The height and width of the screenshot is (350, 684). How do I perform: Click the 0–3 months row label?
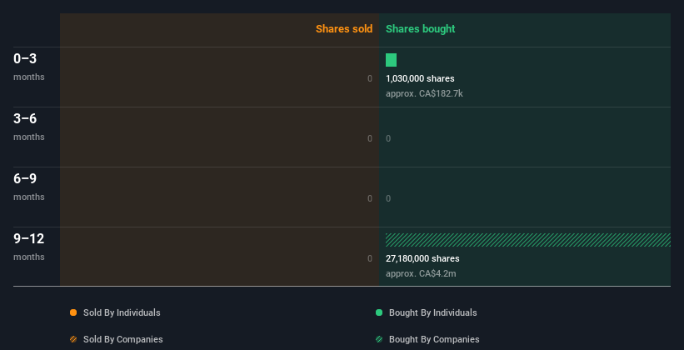(x=29, y=67)
